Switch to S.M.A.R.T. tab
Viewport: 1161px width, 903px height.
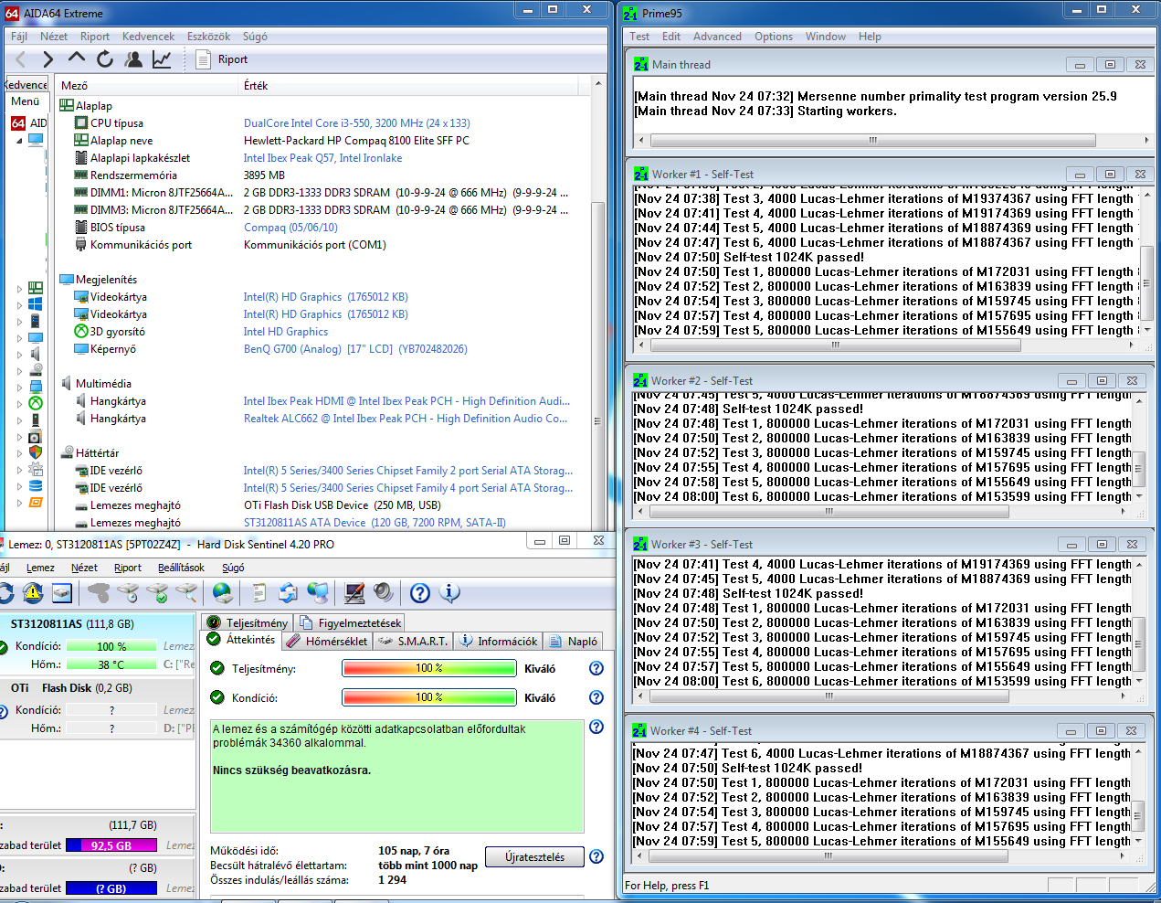pyautogui.click(x=413, y=641)
